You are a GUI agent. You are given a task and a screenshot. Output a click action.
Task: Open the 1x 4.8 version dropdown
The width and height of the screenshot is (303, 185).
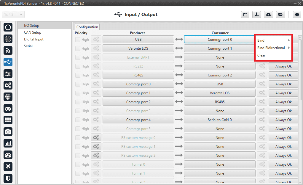pyautogui.click(x=13, y=15)
